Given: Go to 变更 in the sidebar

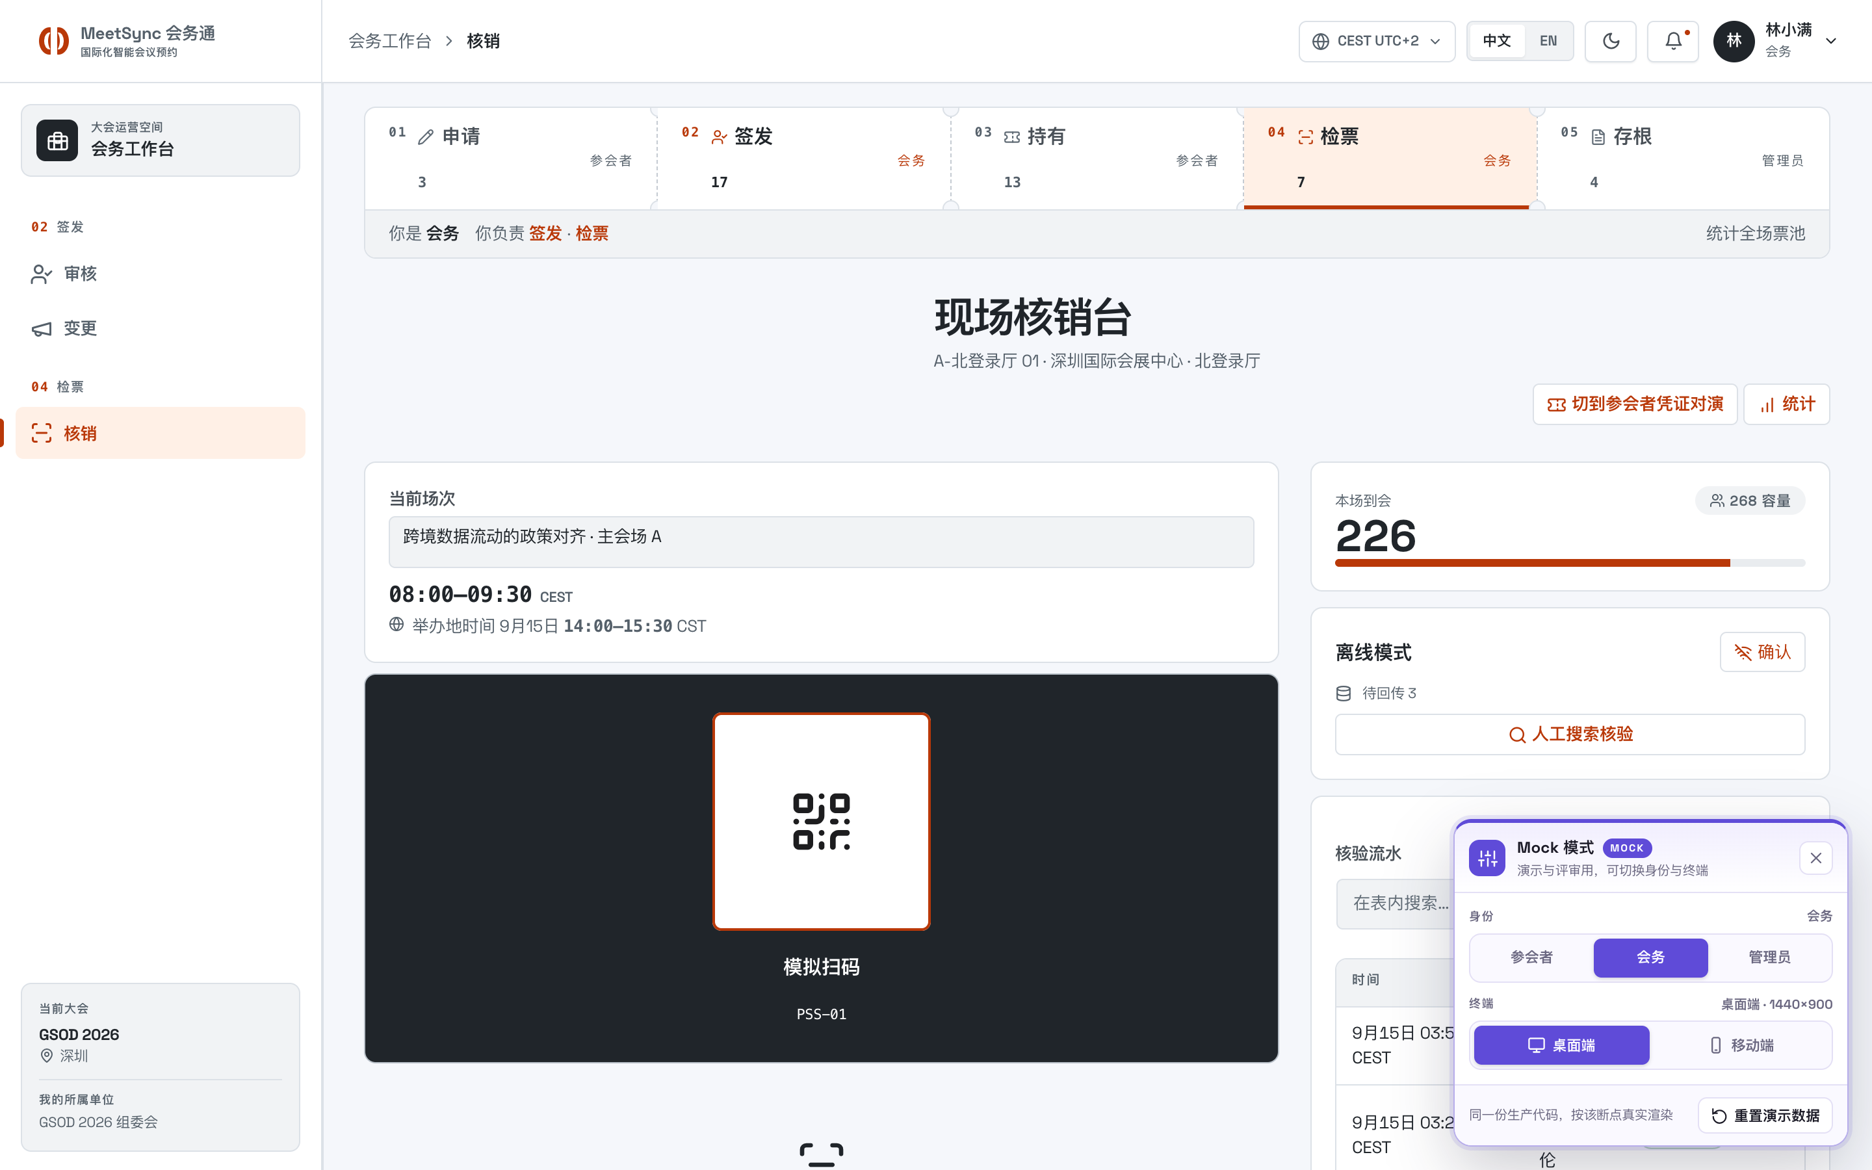Looking at the screenshot, I should coord(160,329).
